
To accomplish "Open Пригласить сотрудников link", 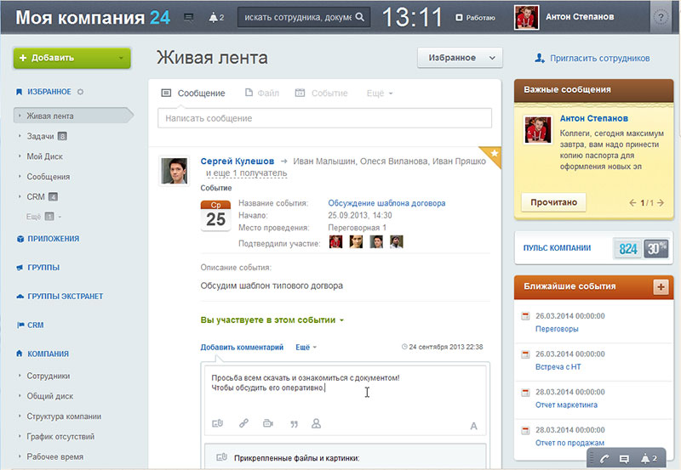I will [592, 58].
